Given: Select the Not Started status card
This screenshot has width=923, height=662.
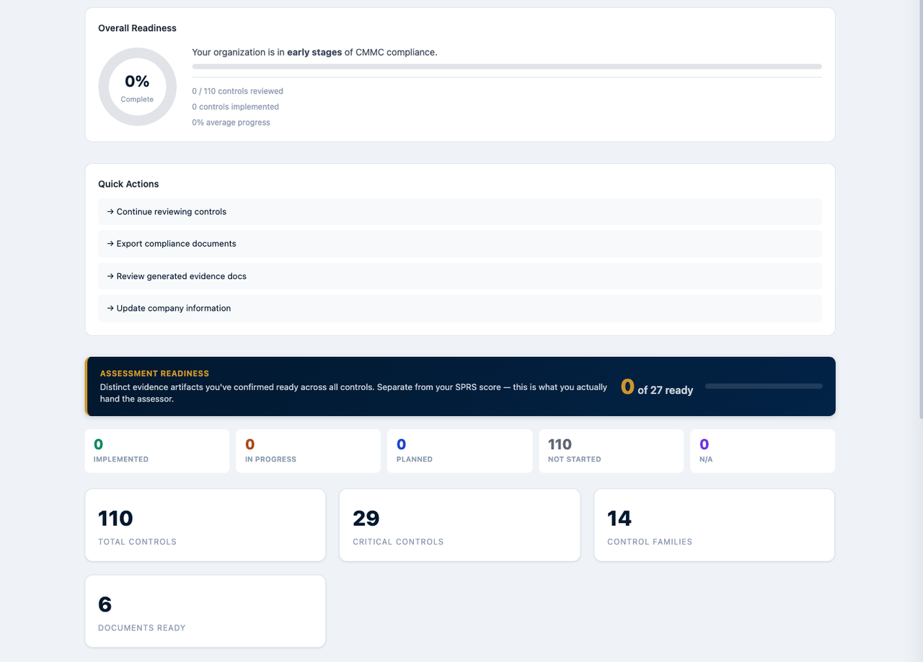Looking at the screenshot, I should [x=611, y=451].
